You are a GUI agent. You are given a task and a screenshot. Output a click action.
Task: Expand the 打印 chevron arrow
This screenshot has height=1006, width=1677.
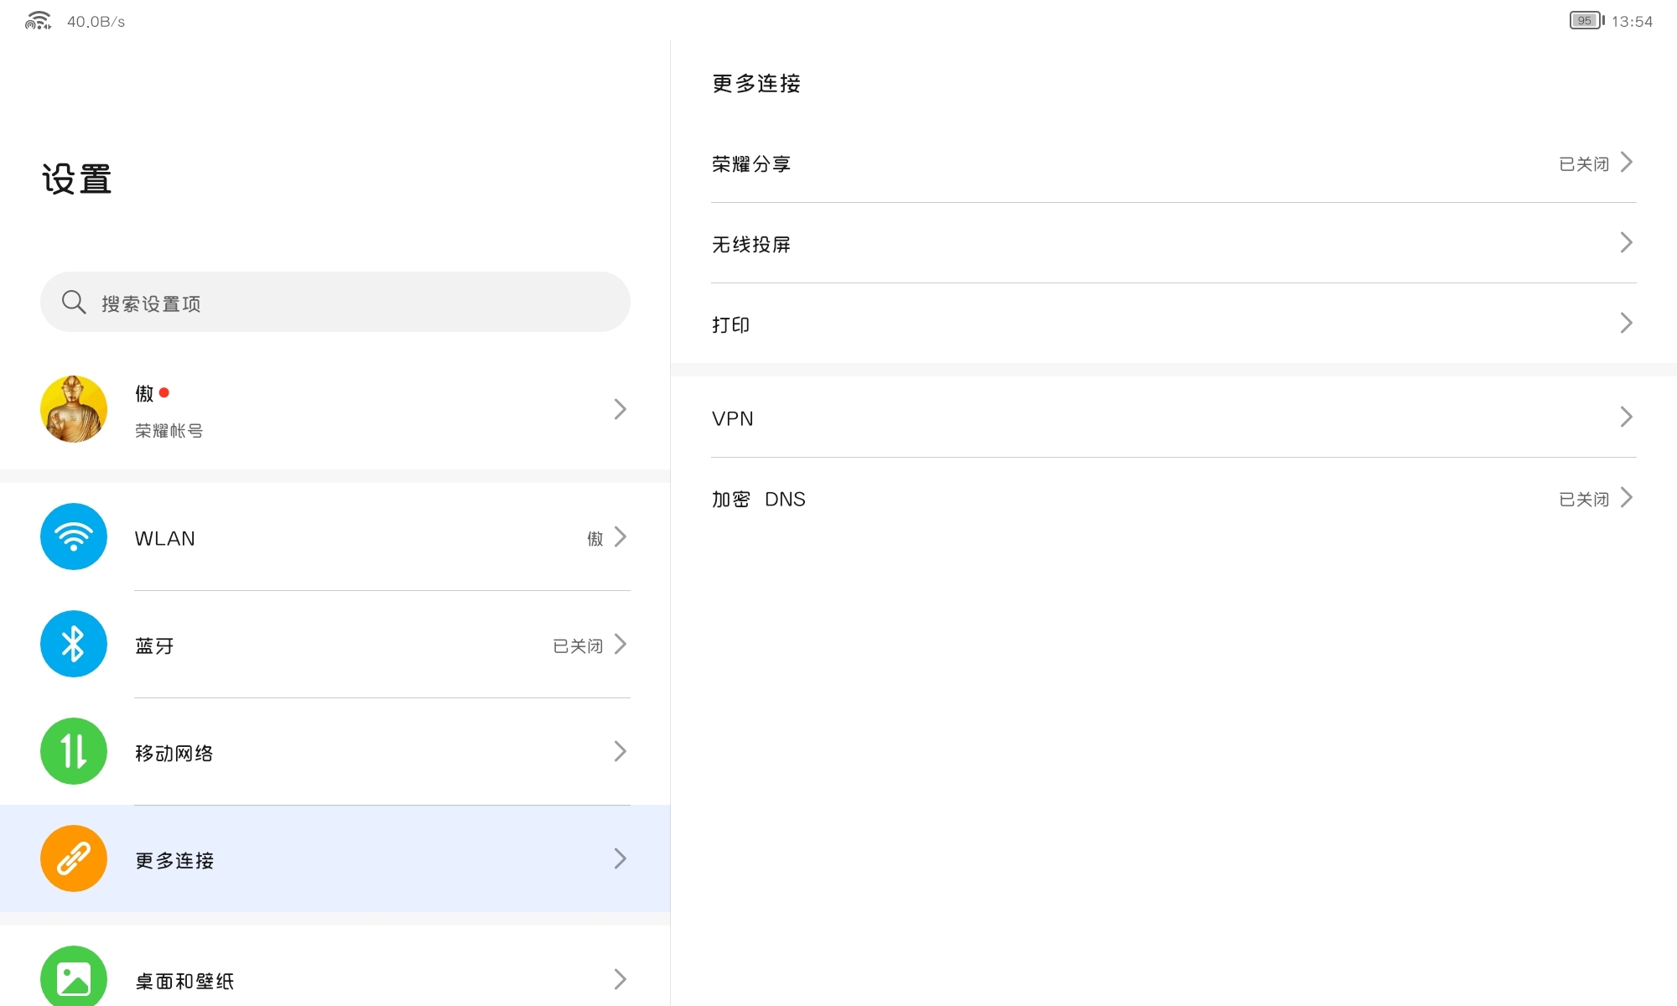click(x=1626, y=324)
